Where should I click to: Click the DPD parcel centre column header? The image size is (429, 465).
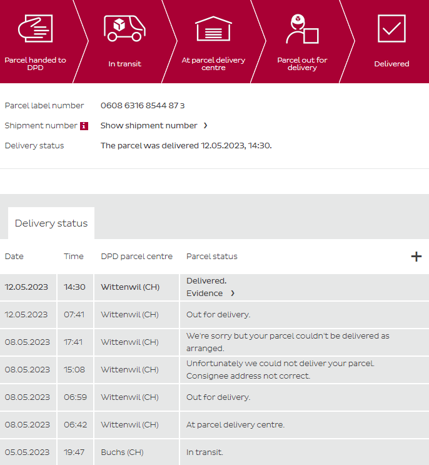pos(138,257)
